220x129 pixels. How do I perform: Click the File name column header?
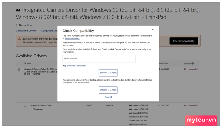point(27,63)
